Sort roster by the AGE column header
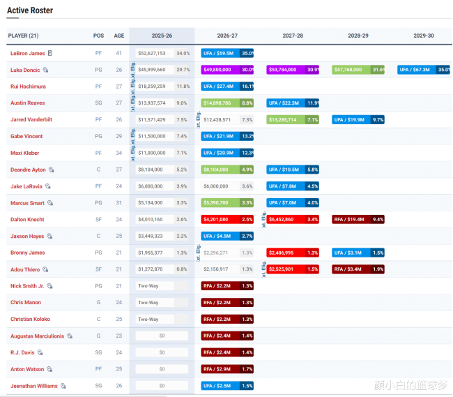The height and width of the screenshot is (397, 453). 119,36
